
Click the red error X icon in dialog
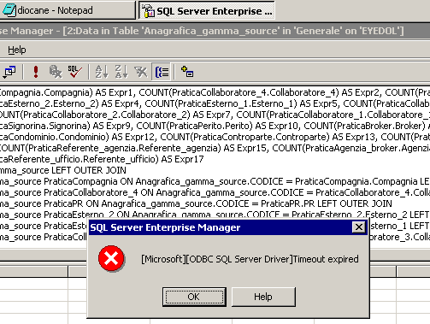tap(111, 258)
